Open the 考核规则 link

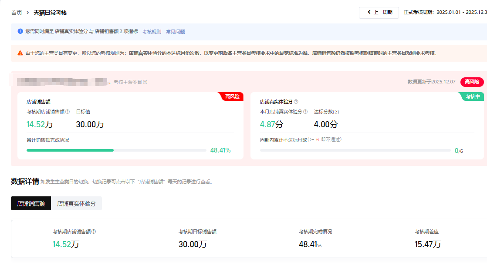[152, 32]
